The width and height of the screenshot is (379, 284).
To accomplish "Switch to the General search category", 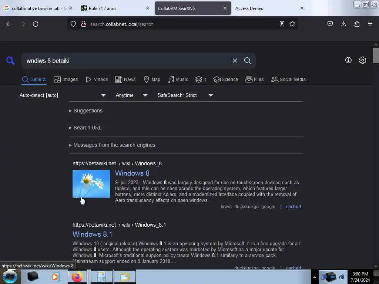I will (34, 80).
